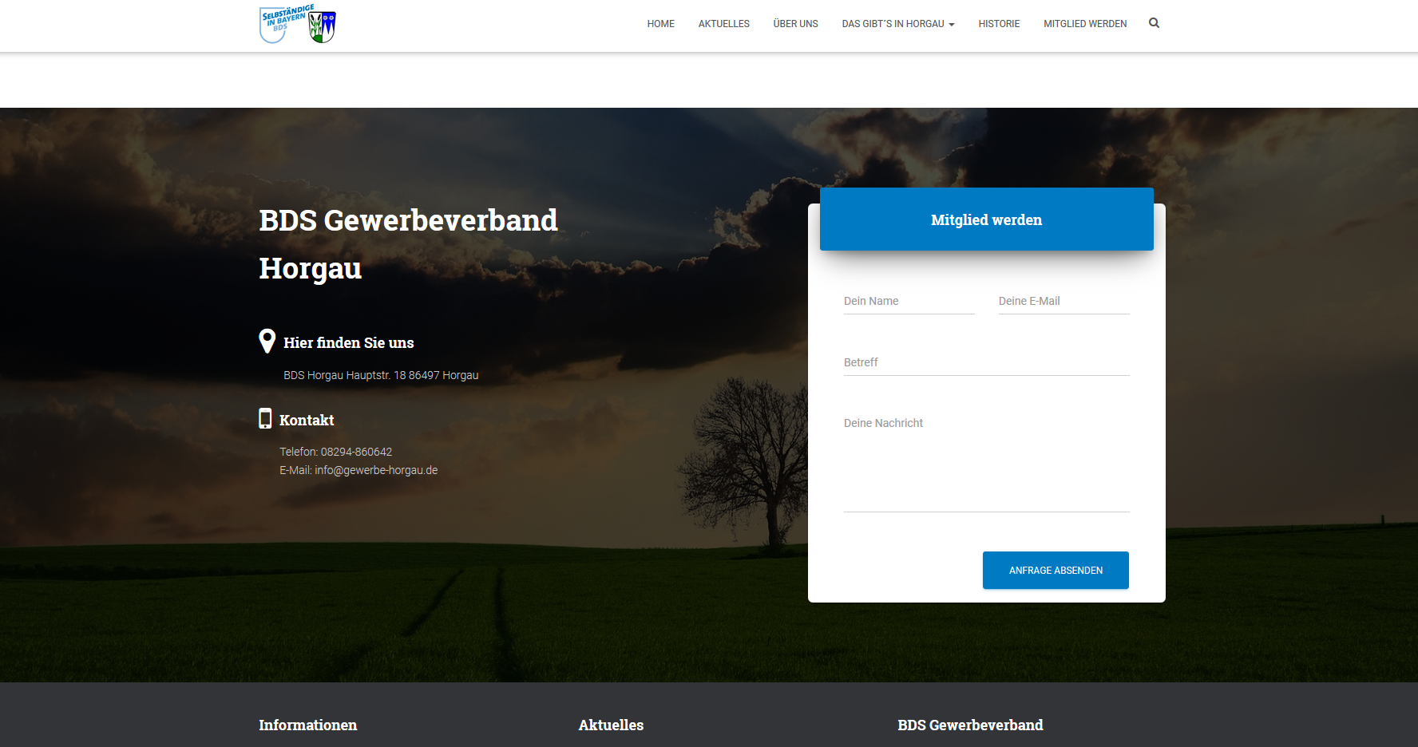1418x747 pixels.
Task: Click the E-Mail info@gewerbe-horgau.de line
Action: click(x=358, y=470)
